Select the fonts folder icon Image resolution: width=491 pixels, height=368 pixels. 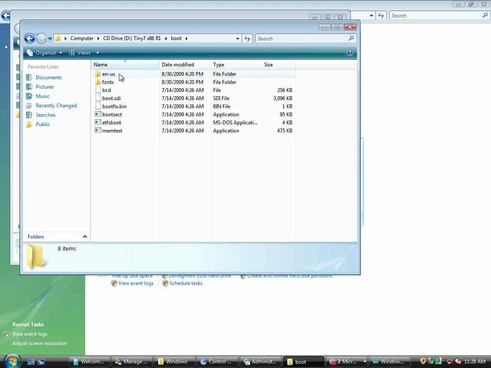click(x=98, y=82)
